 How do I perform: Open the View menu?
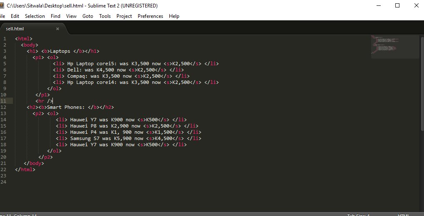click(72, 16)
